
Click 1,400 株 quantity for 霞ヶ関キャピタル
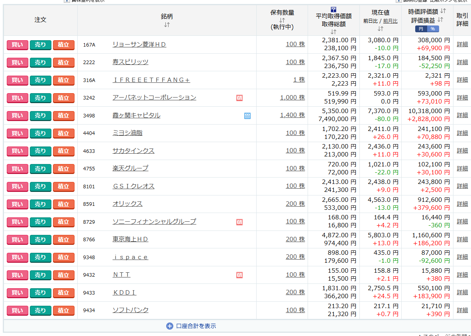(292, 115)
